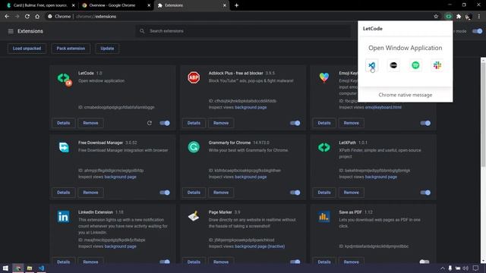Viewport: 486px width, 273px height.
Task: Go to the home page icon
Action: pos(37,17)
